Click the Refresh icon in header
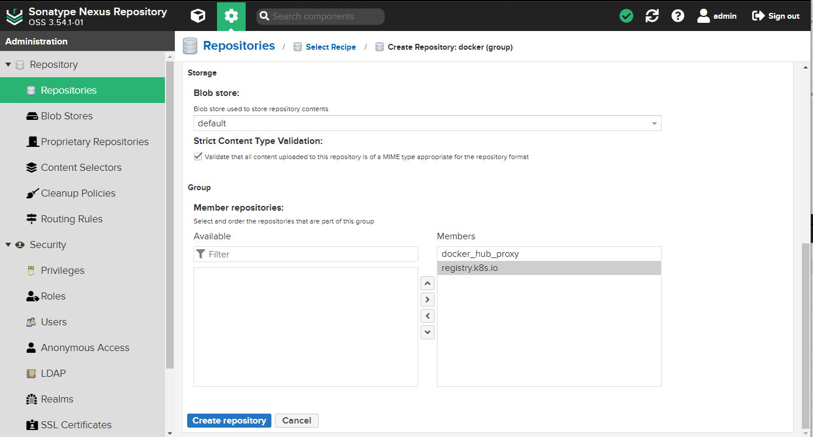Screen dimensions: 813x437 tap(652, 16)
